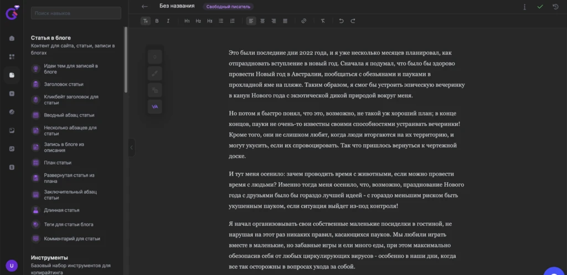
Task: Open the image icon in the left rail
Action: pyautogui.click(x=12, y=130)
